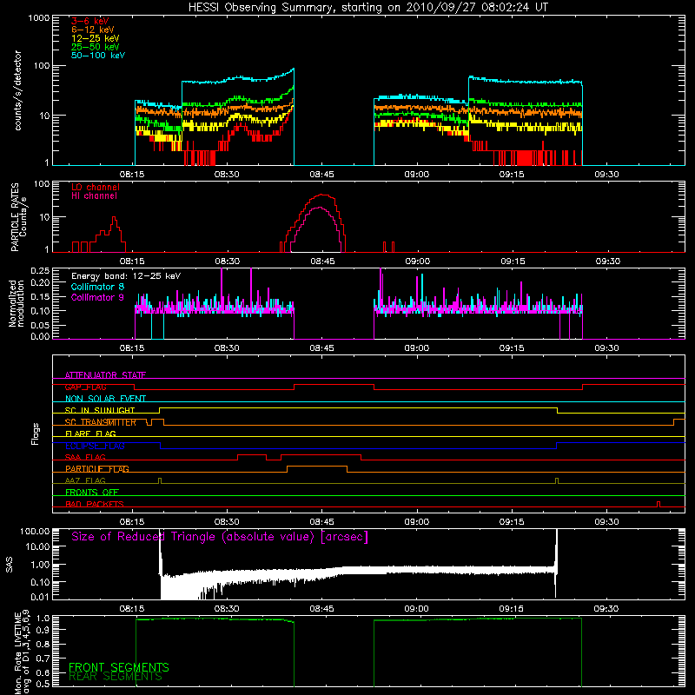Click the FRONT SEGMENTS legend label
The height and width of the screenshot is (695, 695).
(x=119, y=667)
